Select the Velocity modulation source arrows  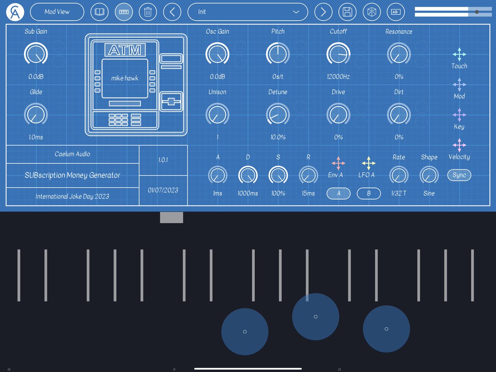pyautogui.click(x=459, y=145)
